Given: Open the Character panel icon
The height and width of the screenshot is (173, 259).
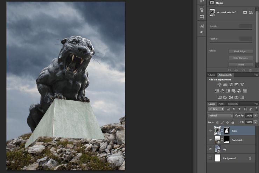Looking at the screenshot, I should coord(202,26).
